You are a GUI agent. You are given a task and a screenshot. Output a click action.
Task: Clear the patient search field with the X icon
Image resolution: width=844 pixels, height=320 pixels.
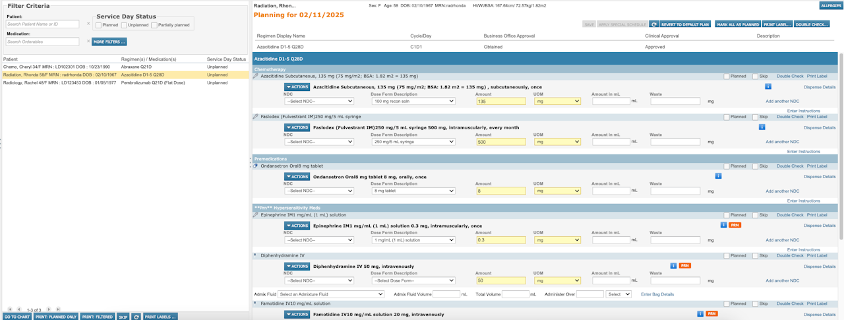(x=88, y=24)
